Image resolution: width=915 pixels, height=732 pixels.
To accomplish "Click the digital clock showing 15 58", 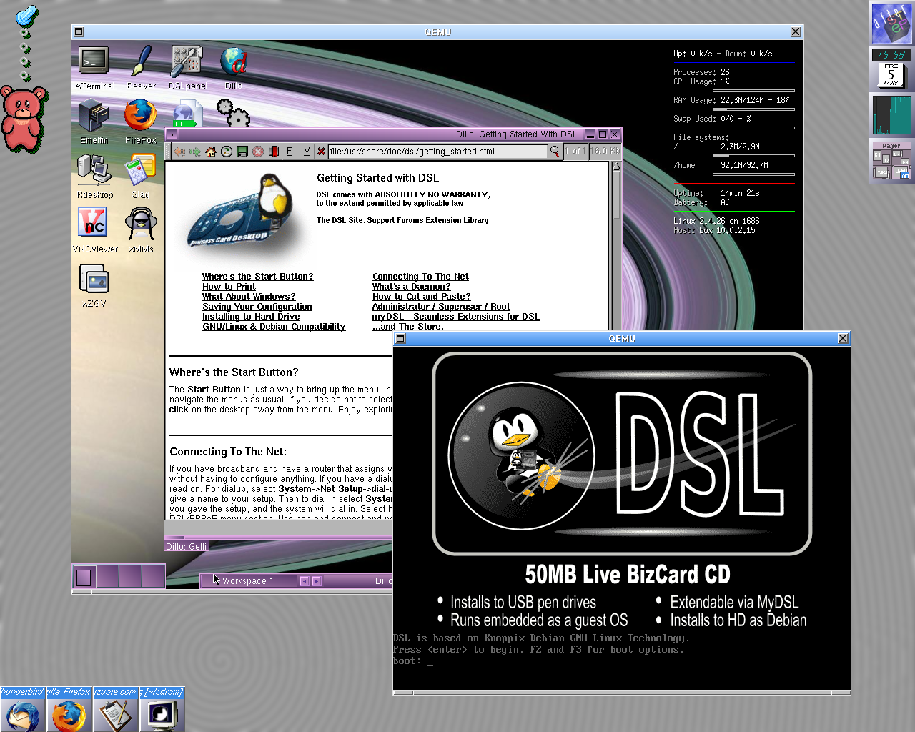I will click(x=891, y=54).
